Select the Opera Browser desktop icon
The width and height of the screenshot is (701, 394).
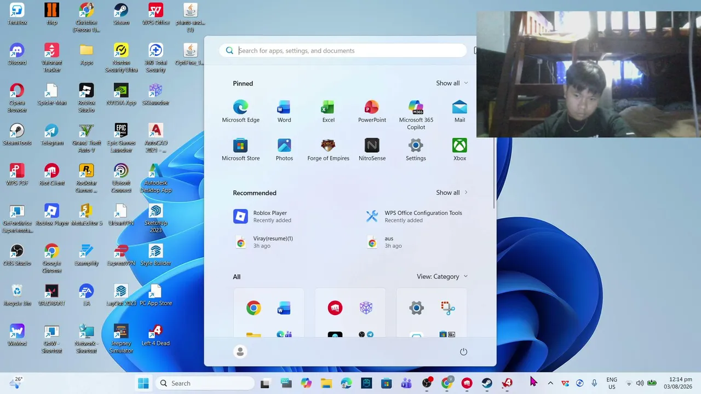[x=17, y=98]
